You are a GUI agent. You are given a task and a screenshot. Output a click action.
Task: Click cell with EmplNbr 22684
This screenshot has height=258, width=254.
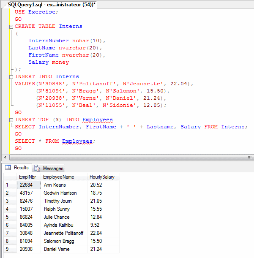(x=29, y=185)
